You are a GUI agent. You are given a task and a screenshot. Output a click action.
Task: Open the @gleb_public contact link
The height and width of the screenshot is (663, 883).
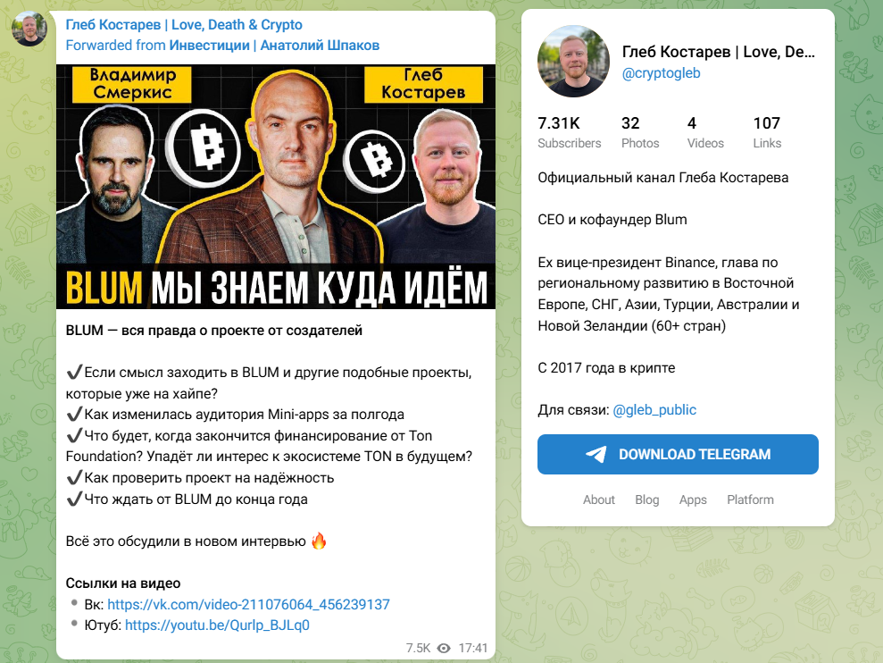654,410
